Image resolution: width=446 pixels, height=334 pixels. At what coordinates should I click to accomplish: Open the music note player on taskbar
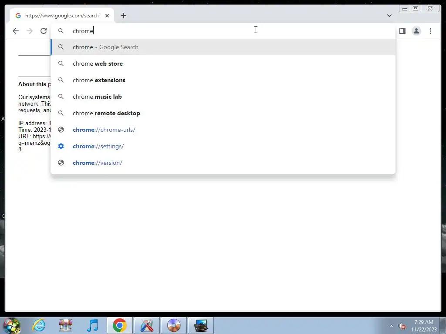point(92,325)
